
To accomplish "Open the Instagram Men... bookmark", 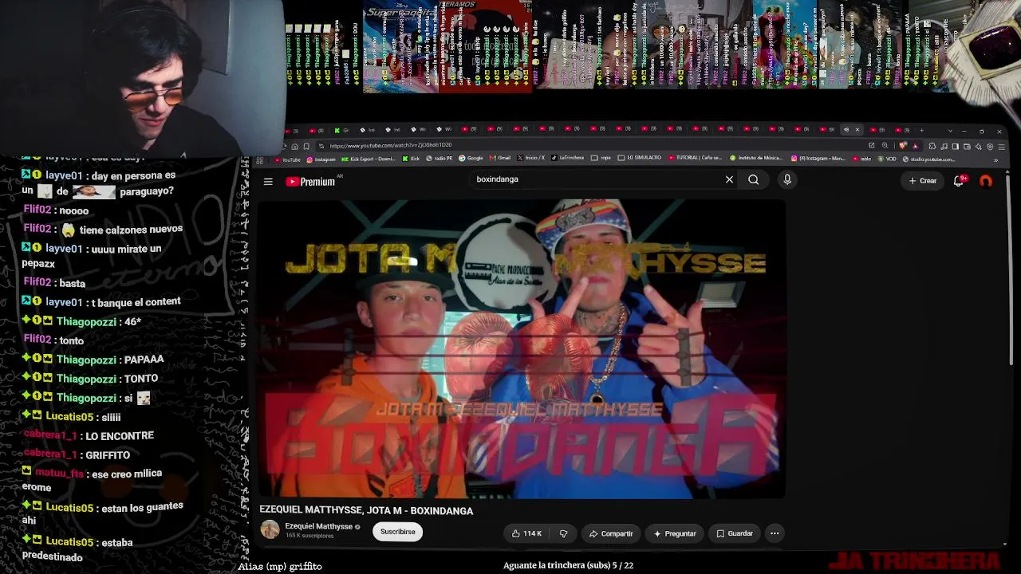I will [818, 159].
